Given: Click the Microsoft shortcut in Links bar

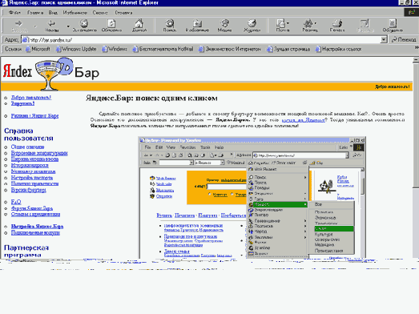Looking at the screenshot, I should (38, 49).
